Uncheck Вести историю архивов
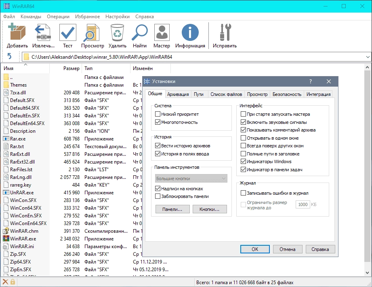 pyautogui.click(x=158, y=145)
